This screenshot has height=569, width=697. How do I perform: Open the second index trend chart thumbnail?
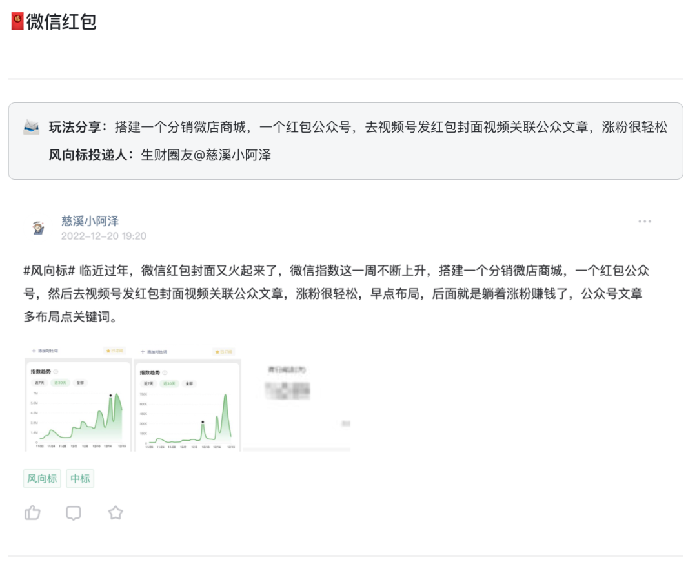coord(188,398)
